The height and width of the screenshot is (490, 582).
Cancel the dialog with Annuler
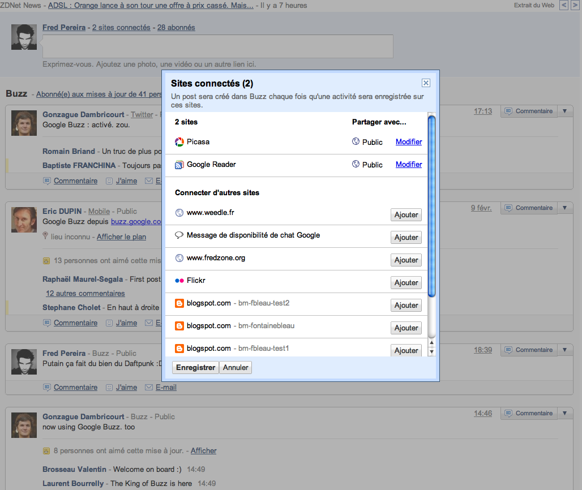click(236, 368)
